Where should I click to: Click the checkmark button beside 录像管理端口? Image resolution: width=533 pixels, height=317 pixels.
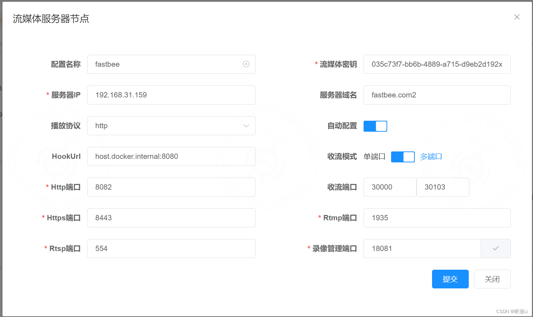coord(496,249)
